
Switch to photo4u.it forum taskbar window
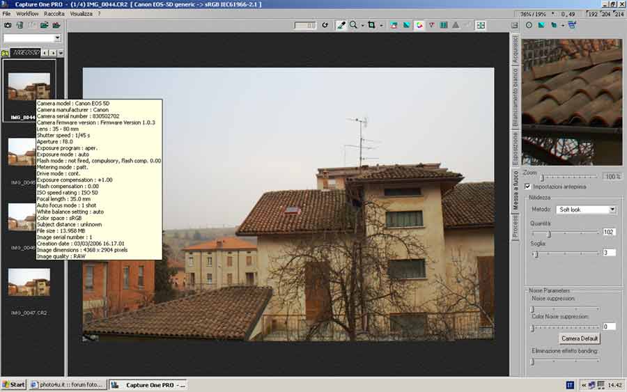point(68,385)
